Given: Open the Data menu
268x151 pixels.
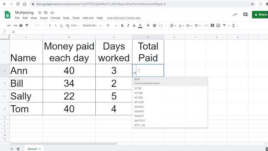Looking at the screenshot, I should click(66, 18).
